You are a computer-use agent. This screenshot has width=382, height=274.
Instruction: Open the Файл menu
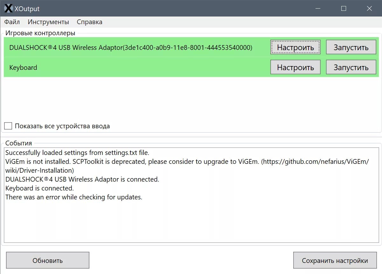12,22
